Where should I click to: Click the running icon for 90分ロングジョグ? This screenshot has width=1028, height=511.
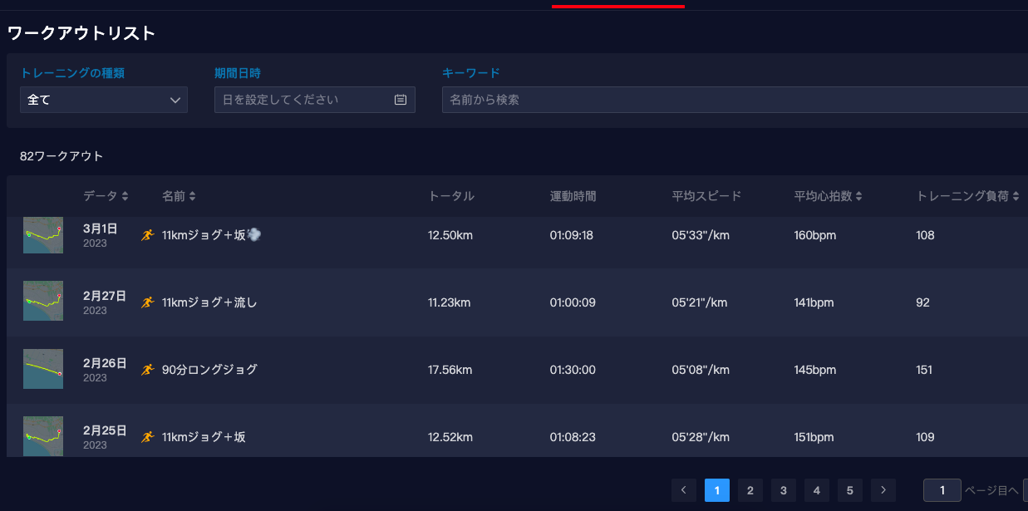click(x=148, y=370)
